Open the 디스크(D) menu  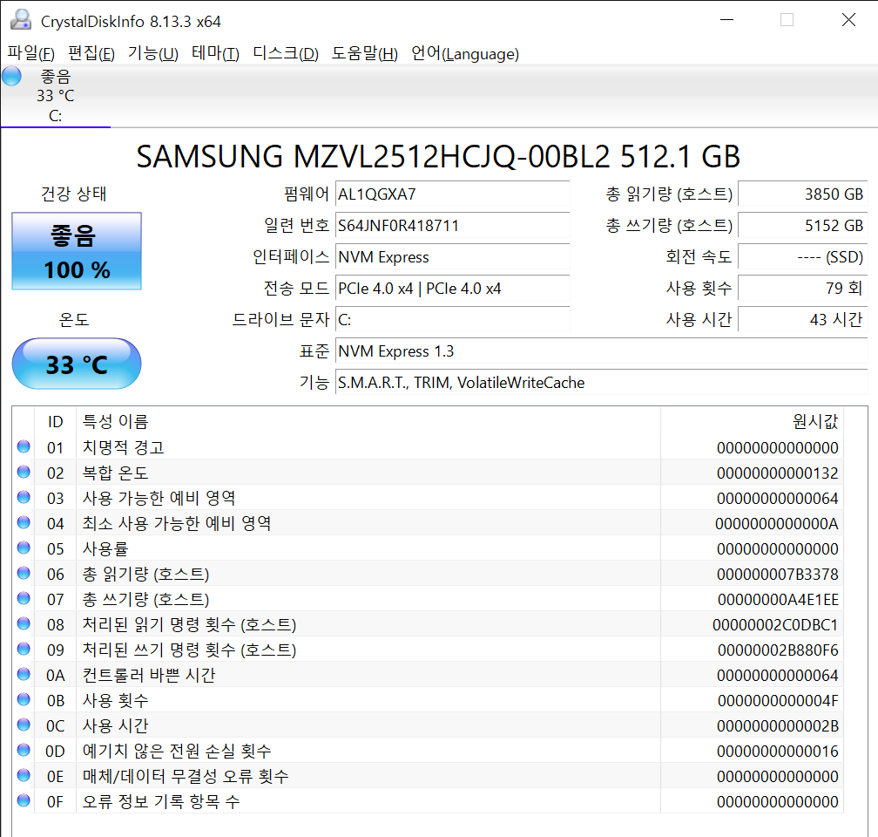[286, 53]
